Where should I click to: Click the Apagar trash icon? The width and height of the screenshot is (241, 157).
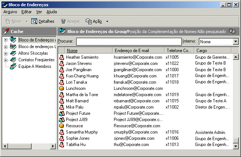[63, 21]
